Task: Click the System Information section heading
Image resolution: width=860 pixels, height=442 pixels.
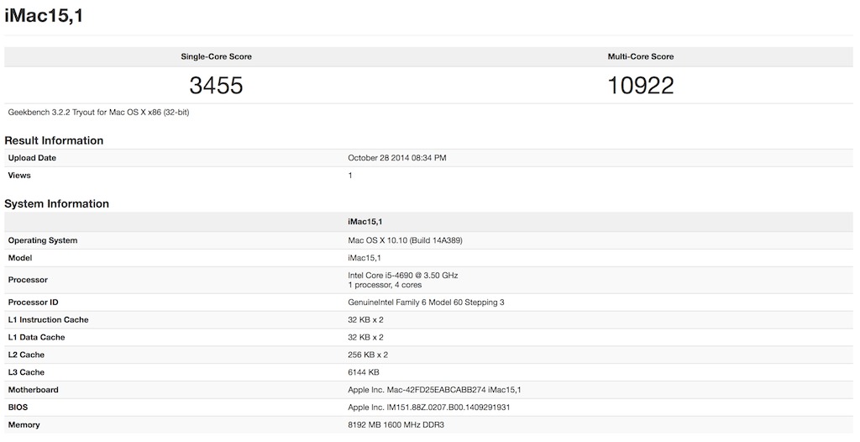Action: [x=57, y=203]
